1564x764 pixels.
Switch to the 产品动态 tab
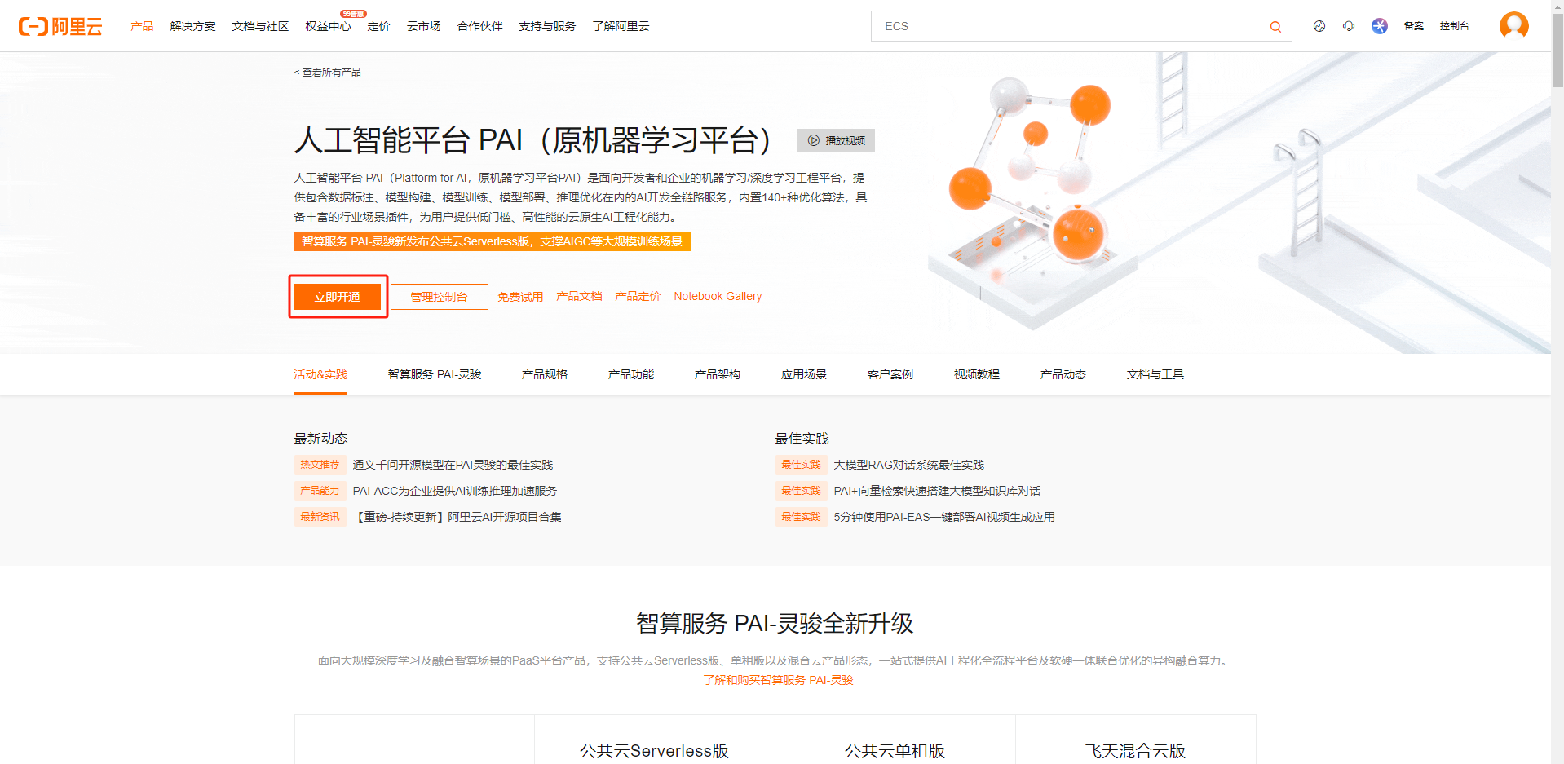point(1063,374)
